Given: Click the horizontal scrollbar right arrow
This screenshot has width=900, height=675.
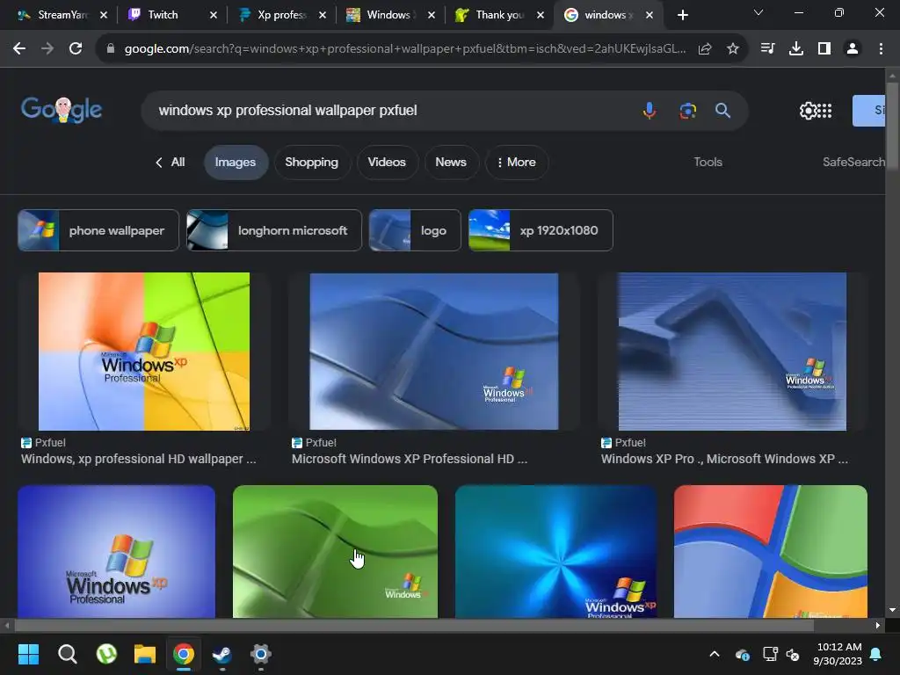Looking at the screenshot, I should pyautogui.click(x=878, y=625).
